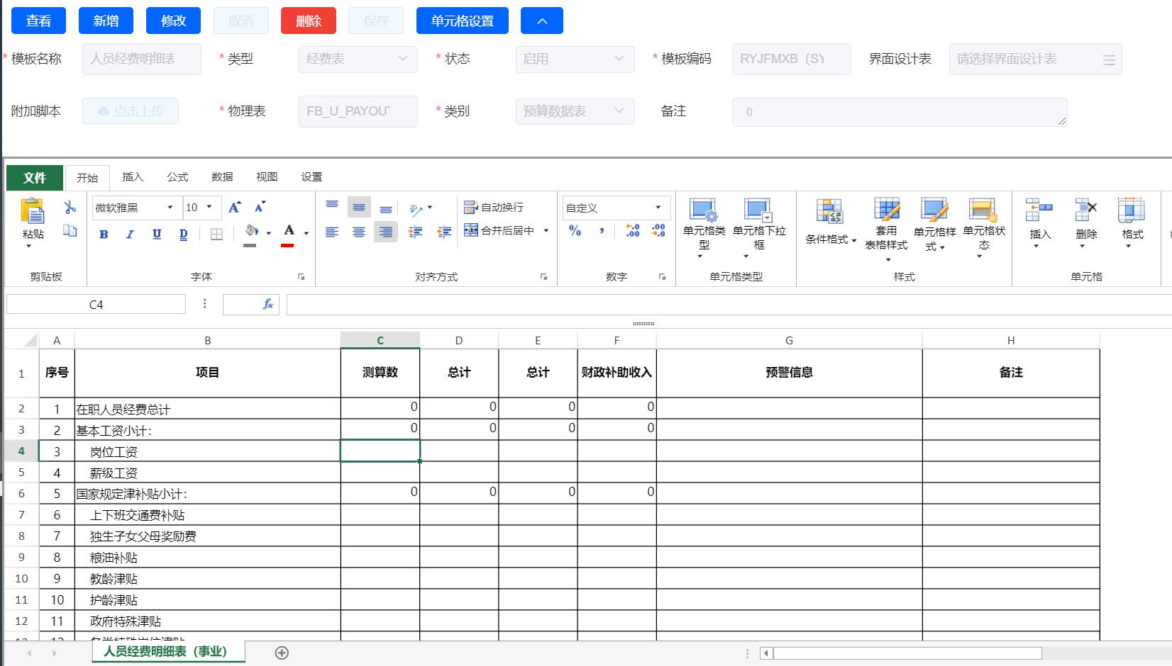This screenshot has width=1172, height=666.
Task: Open the font size 10 dropdown
Action: 209,208
